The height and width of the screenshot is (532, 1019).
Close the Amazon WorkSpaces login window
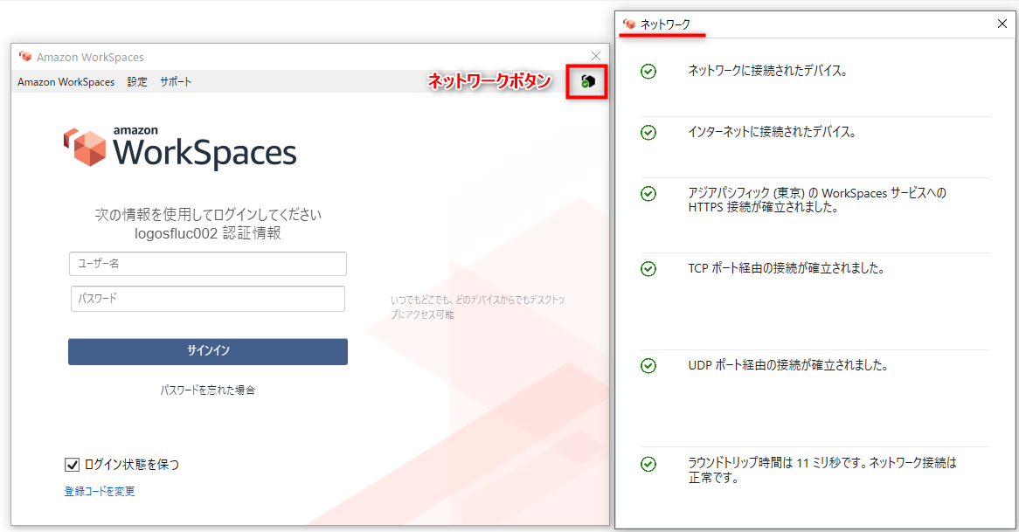coord(596,56)
